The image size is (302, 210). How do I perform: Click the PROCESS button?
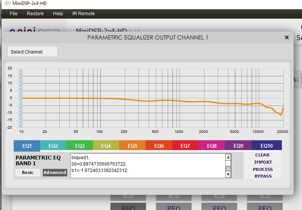[263, 169]
